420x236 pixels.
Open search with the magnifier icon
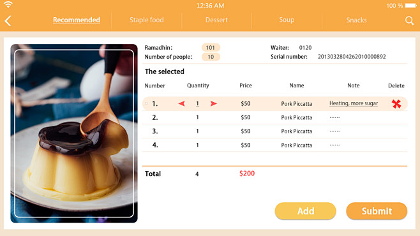pos(409,20)
